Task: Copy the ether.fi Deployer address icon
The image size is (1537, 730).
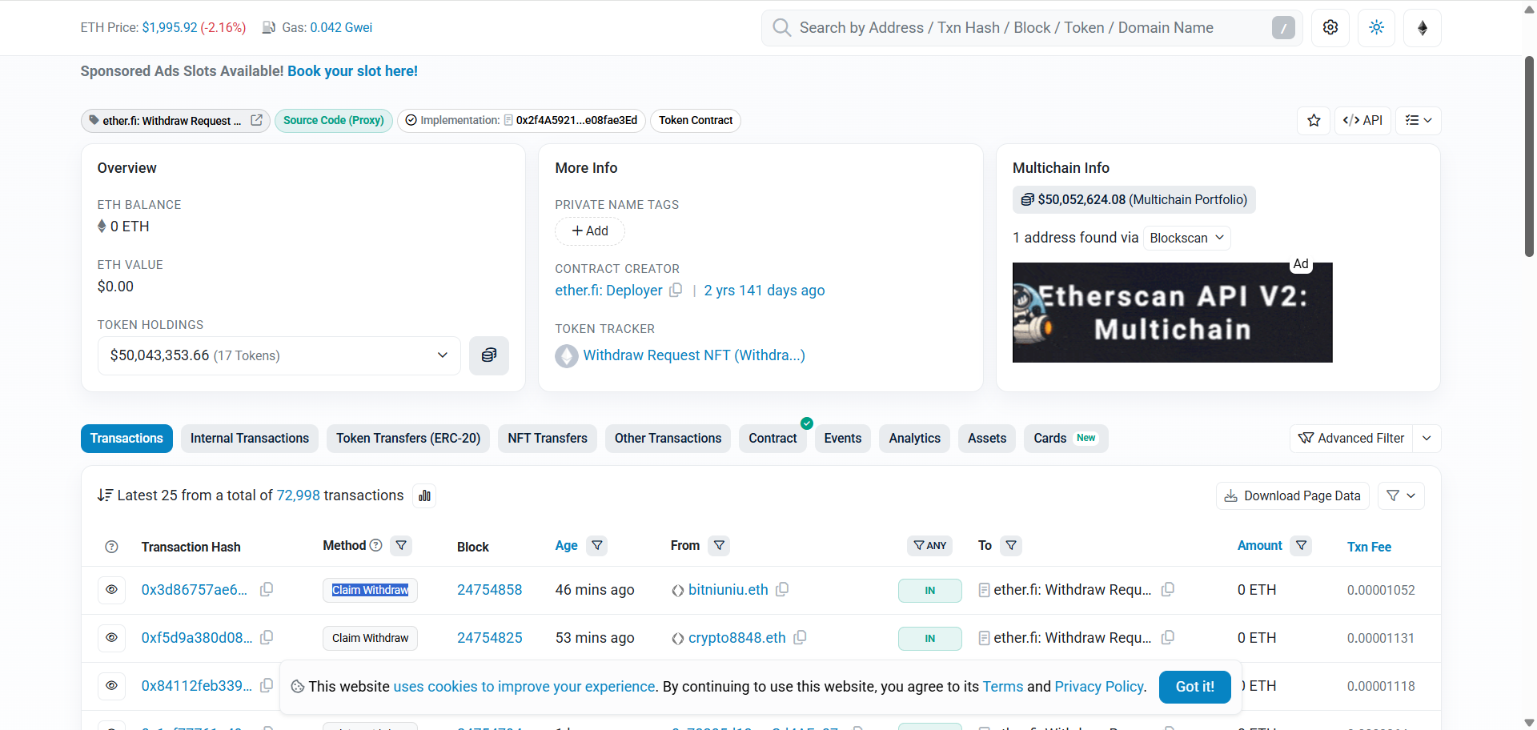Action: point(676,291)
